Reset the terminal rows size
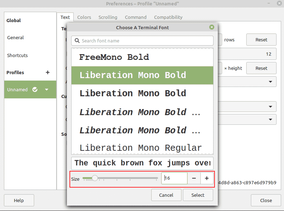The height and width of the screenshot is (211, 284). click(x=261, y=39)
